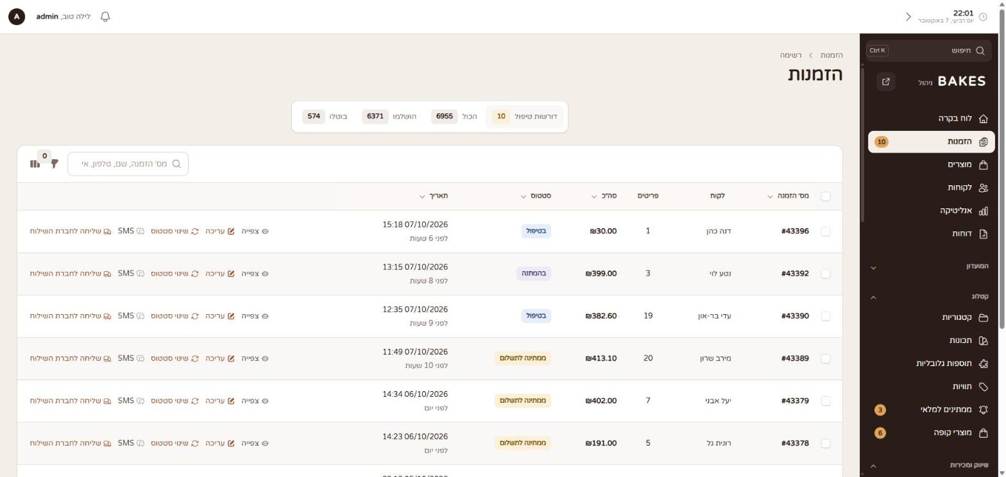Click the people icon beside לקוחות

pos(983,188)
